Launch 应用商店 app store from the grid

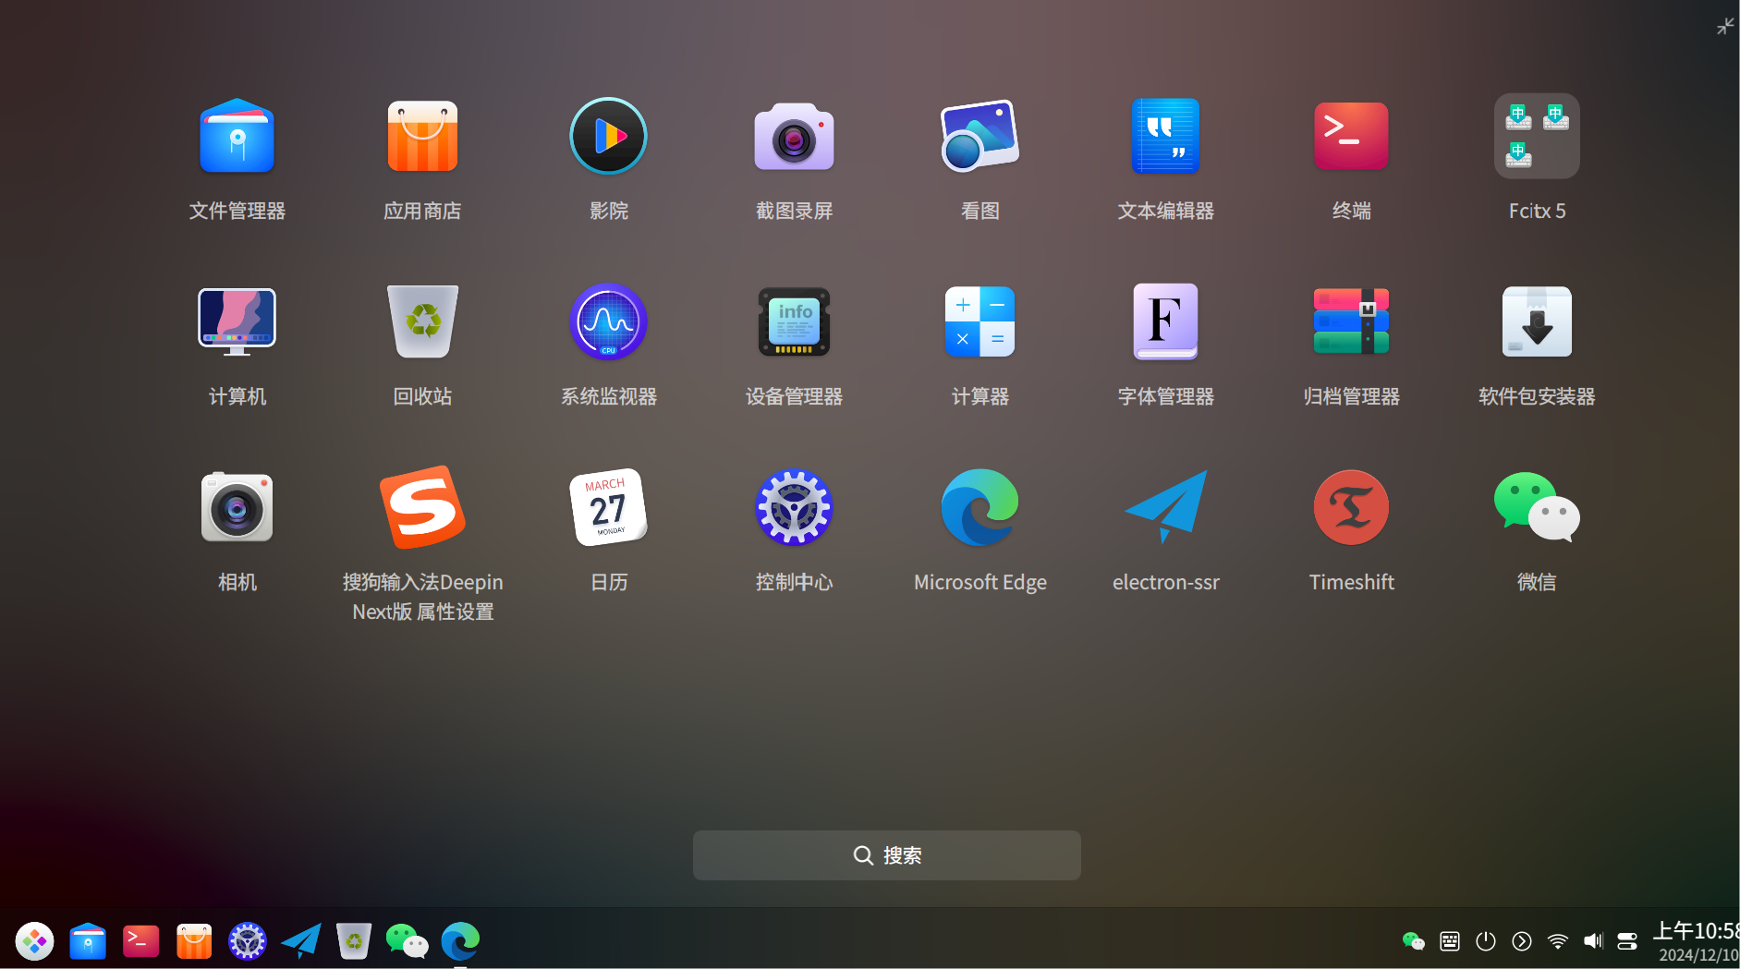pos(422,137)
